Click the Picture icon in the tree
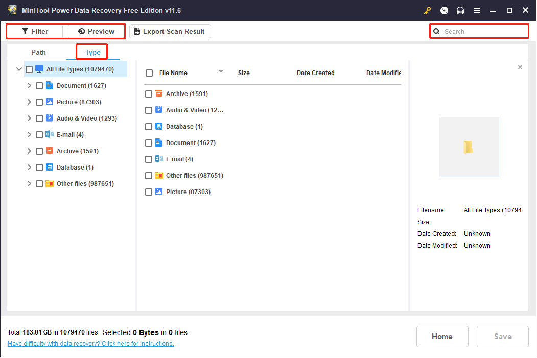Screen dimensions: 537x358 click(50, 102)
